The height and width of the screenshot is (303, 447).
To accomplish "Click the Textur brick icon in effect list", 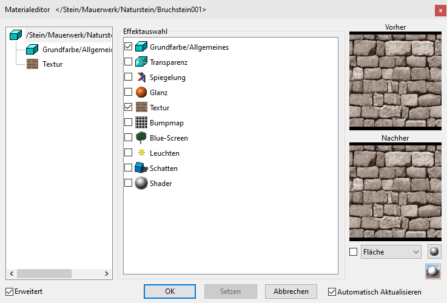I will point(141,107).
